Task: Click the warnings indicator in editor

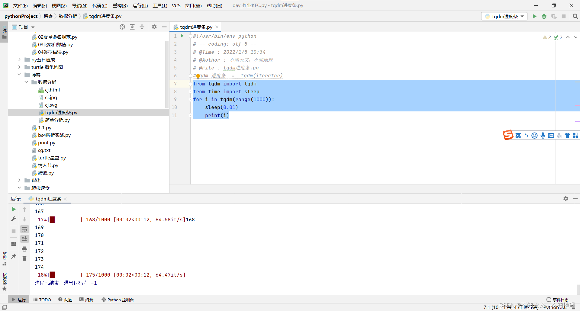Action: click(547, 37)
